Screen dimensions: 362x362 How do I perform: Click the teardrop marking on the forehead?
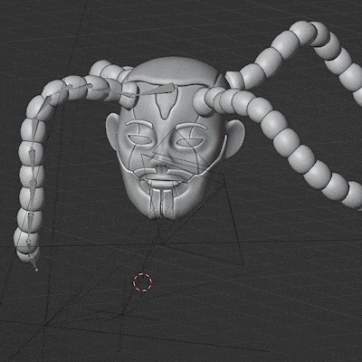165,105
